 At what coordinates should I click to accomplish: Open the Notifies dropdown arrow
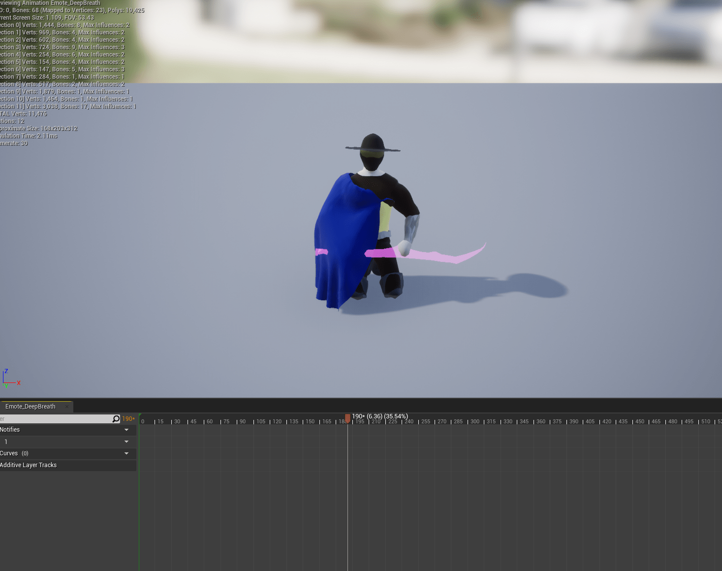coord(126,430)
